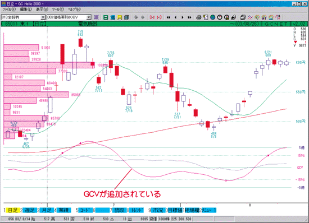Click the right gray arrow toolbar icon
The width and height of the screenshot is (309, 223).
pos(143,17)
